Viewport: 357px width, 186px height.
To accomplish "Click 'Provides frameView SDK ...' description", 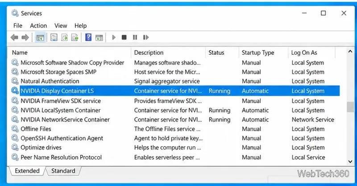I will pyautogui.click(x=168, y=101).
